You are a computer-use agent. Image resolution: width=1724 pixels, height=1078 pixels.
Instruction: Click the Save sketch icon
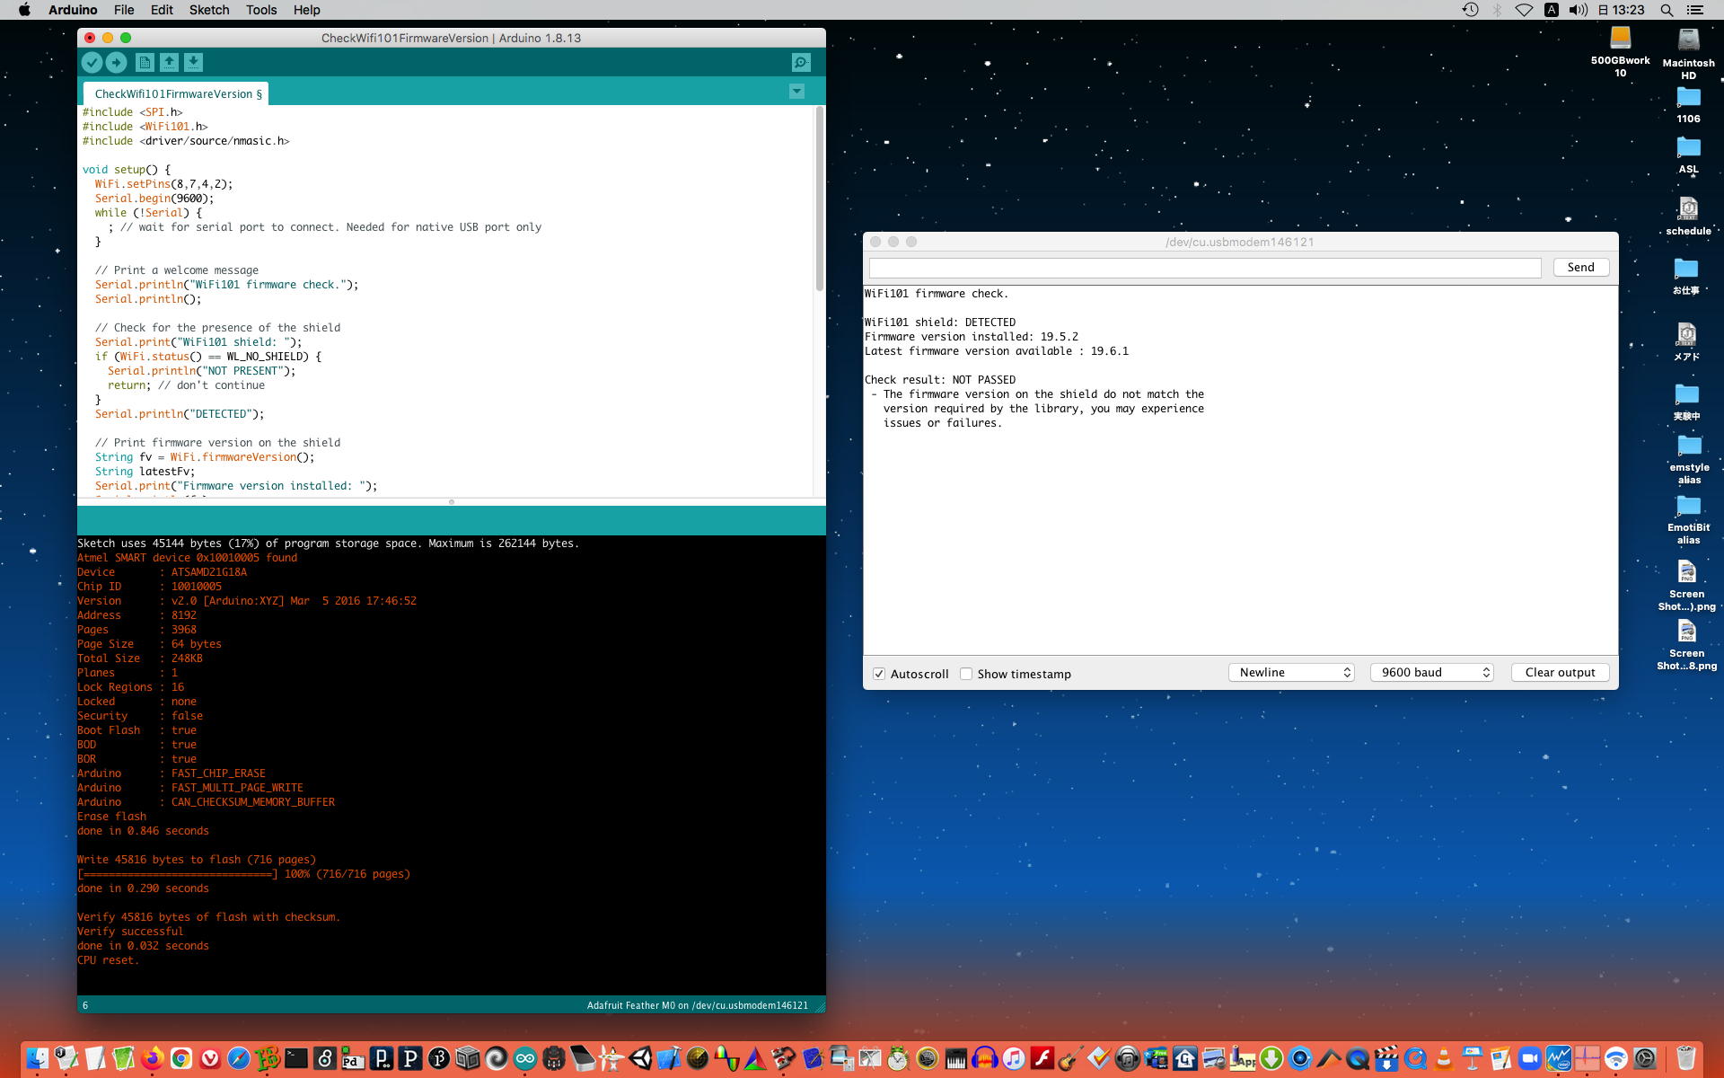[193, 62]
